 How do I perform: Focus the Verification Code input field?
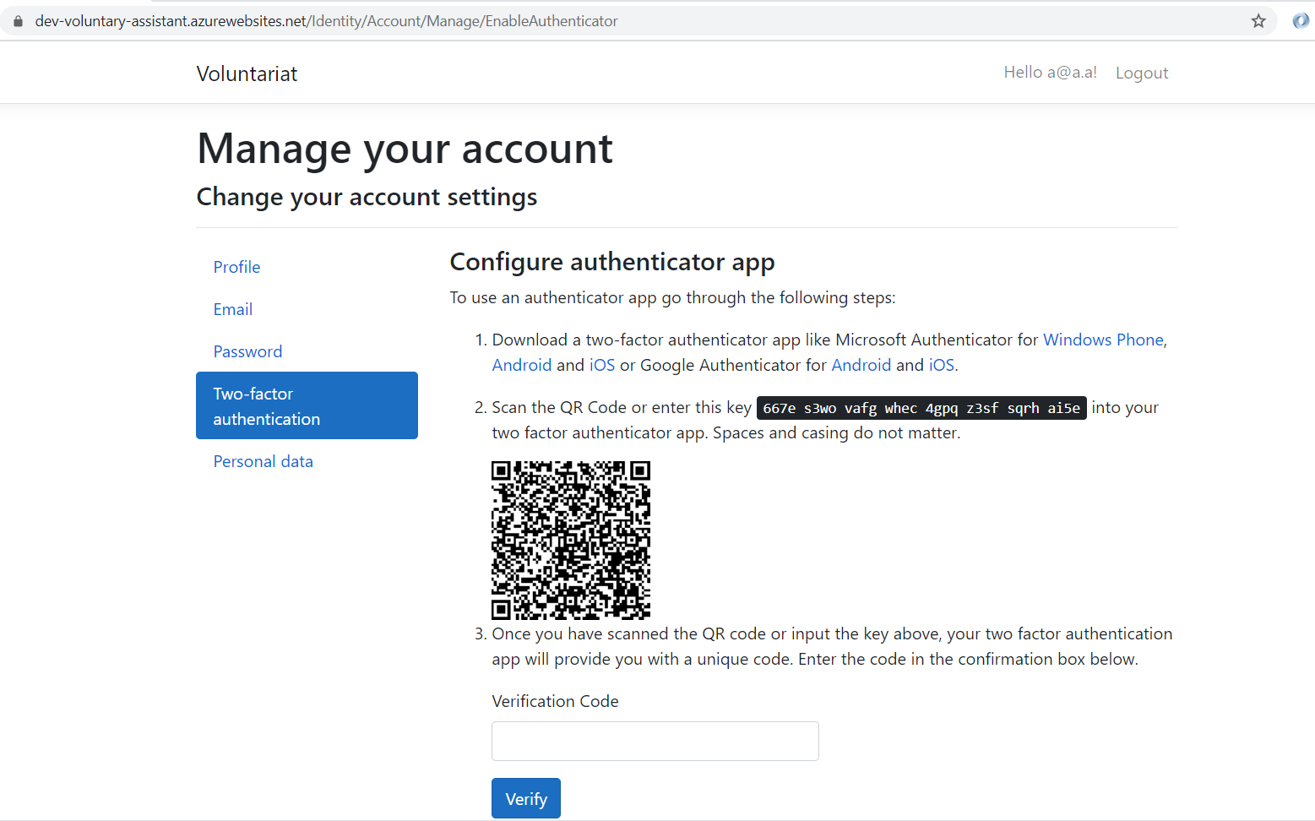click(655, 741)
